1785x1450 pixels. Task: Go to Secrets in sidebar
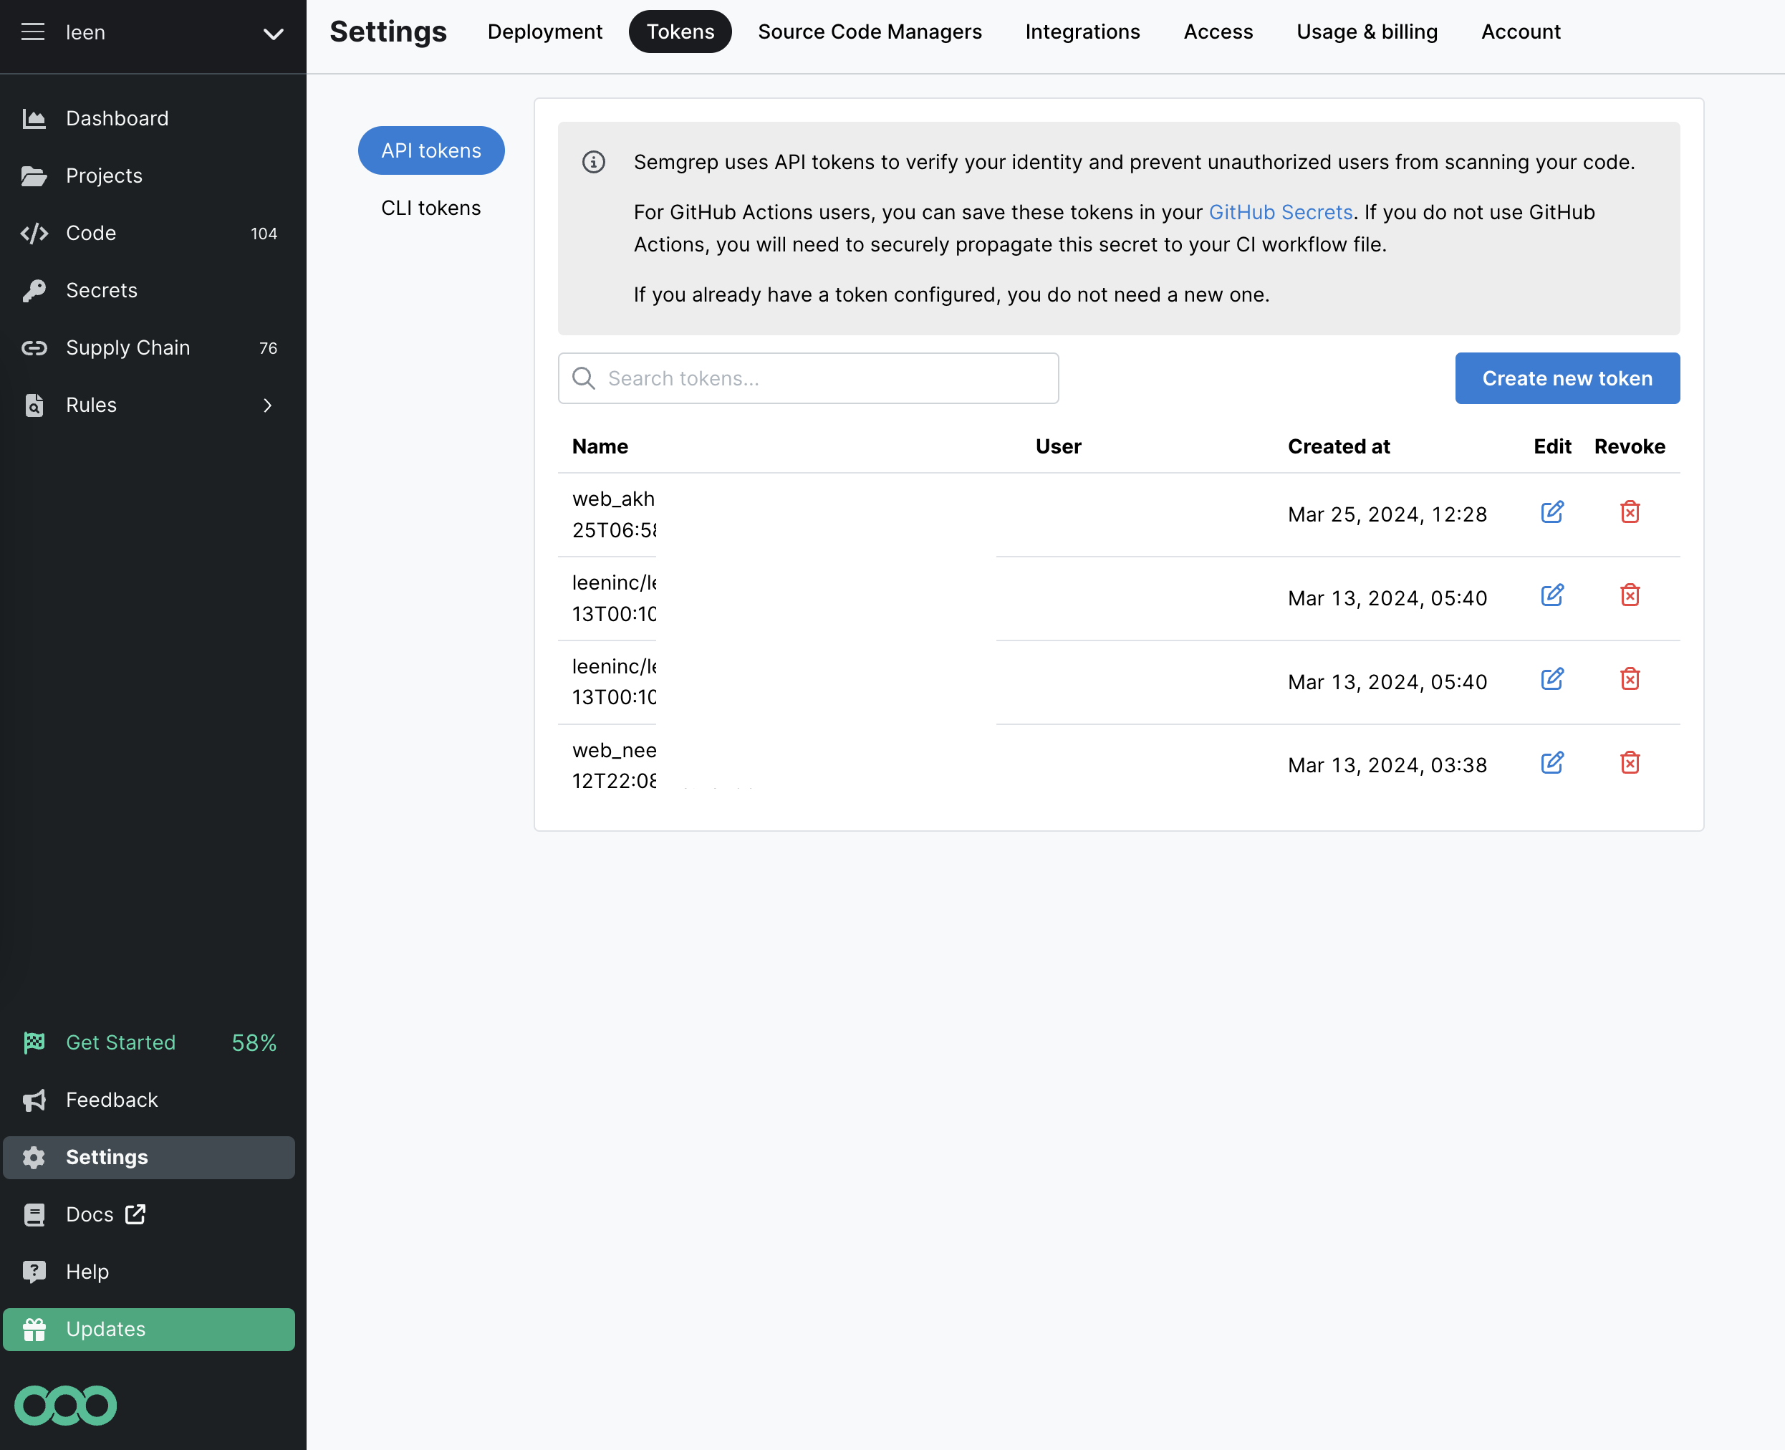[101, 290]
